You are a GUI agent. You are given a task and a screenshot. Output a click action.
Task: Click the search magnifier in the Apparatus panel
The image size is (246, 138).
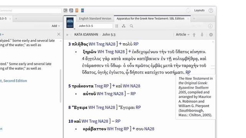131,26
